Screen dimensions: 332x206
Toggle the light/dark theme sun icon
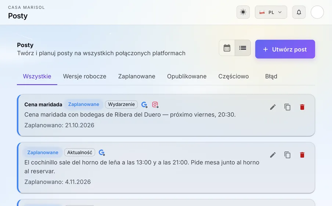(243, 12)
